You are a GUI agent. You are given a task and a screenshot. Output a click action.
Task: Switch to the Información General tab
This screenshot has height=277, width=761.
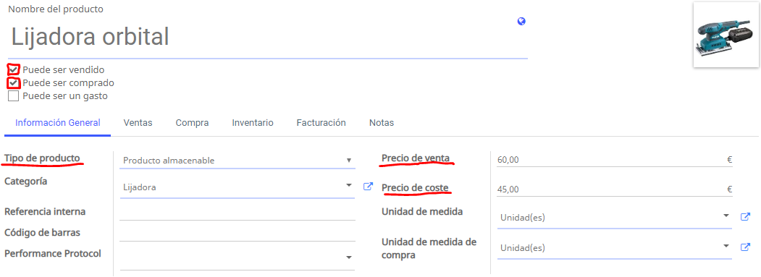click(x=58, y=123)
